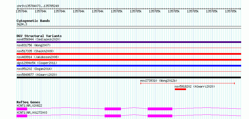This screenshot has height=119, width=249.
Task: Select the blue dgv12994n54 variant bar
Action: coord(129,66)
